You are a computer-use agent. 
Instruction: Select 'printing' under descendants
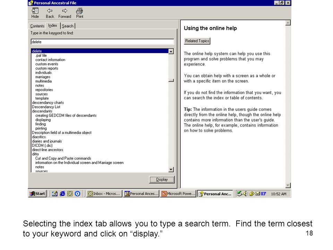41,128
